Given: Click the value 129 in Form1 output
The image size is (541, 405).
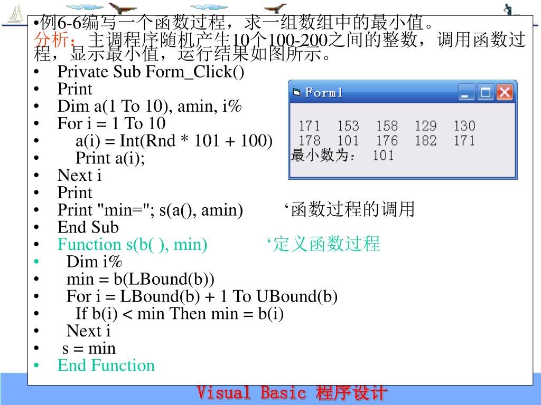Looking at the screenshot, I should pos(426,126).
